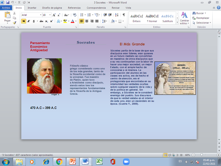Click the Reemplazar icon
221x166 pixels.
(x=194, y=18)
